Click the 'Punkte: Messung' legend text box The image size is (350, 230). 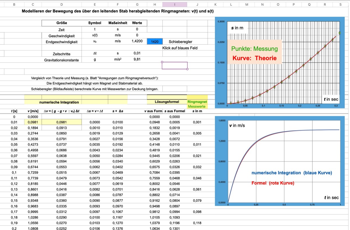pos(254,49)
